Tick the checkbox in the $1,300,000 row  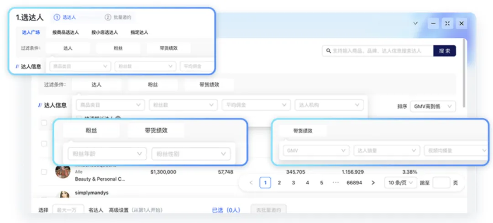44,172
